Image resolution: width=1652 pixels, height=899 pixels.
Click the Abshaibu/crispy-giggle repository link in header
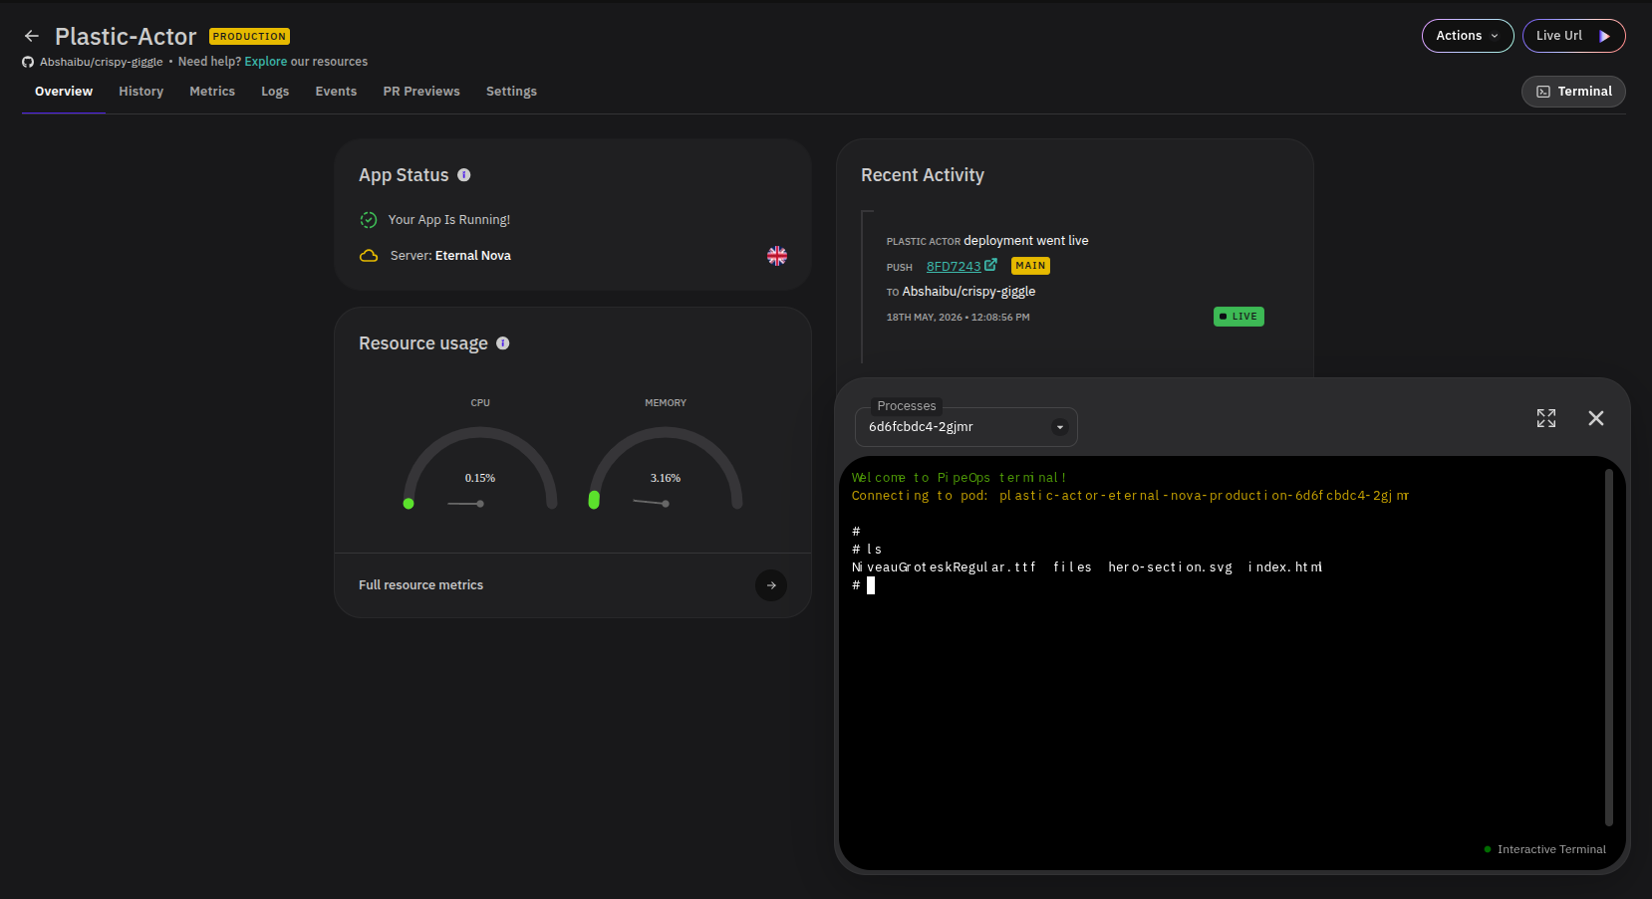[x=101, y=62]
